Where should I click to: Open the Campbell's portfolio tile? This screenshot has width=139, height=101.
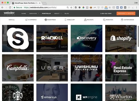(18, 68)
